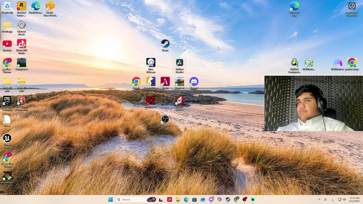This screenshot has width=363, height=204.
Task: Select the FiveM Gfare Devel... orange brick icon
Action: 50,9
